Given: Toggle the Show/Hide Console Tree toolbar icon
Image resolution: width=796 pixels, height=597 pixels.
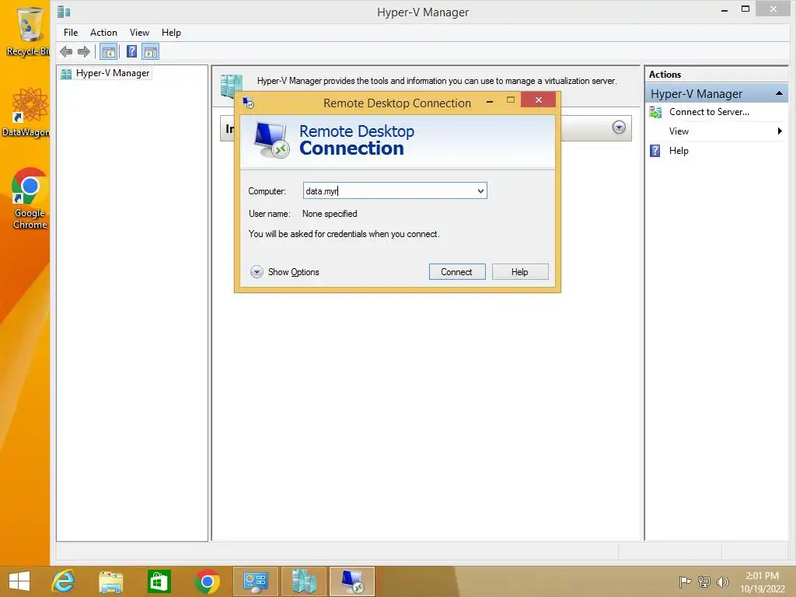Looking at the screenshot, I should [x=108, y=52].
